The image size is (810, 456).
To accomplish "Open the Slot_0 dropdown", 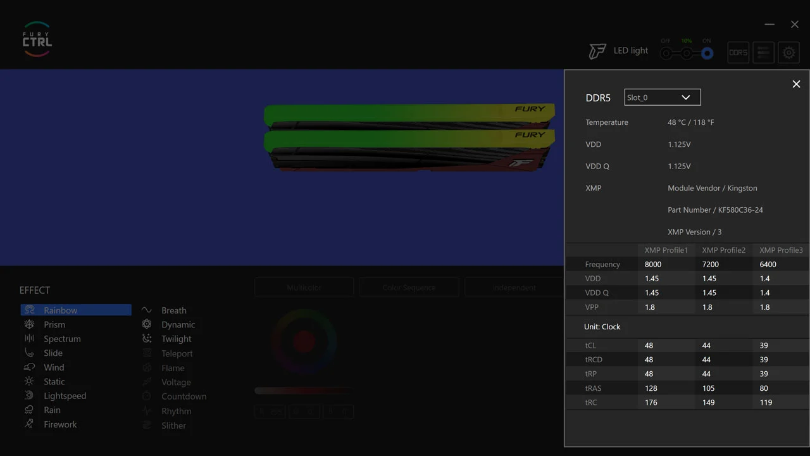I will coord(662,97).
